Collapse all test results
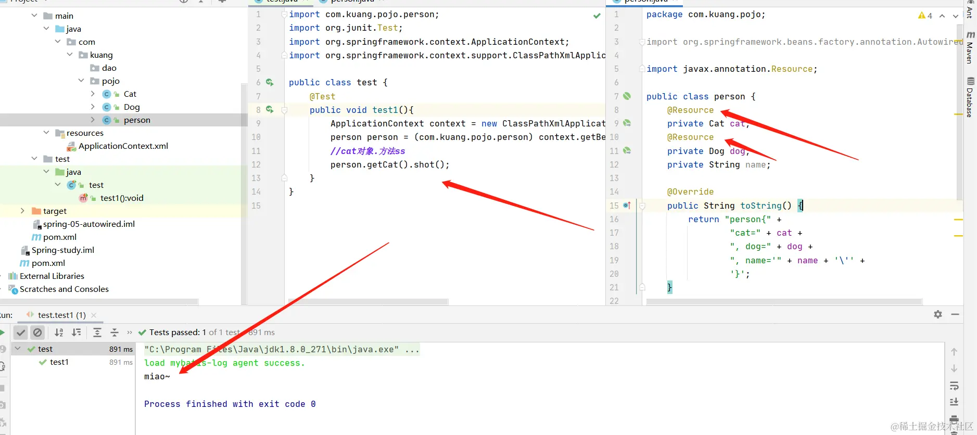Image resolution: width=977 pixels, height=435 pixels. pos(115,332)
